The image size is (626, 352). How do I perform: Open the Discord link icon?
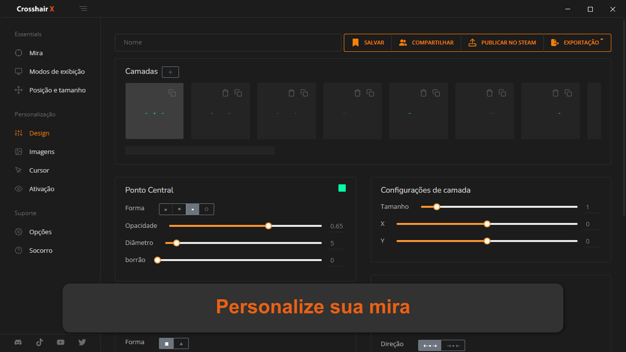[x=18, y=342]
